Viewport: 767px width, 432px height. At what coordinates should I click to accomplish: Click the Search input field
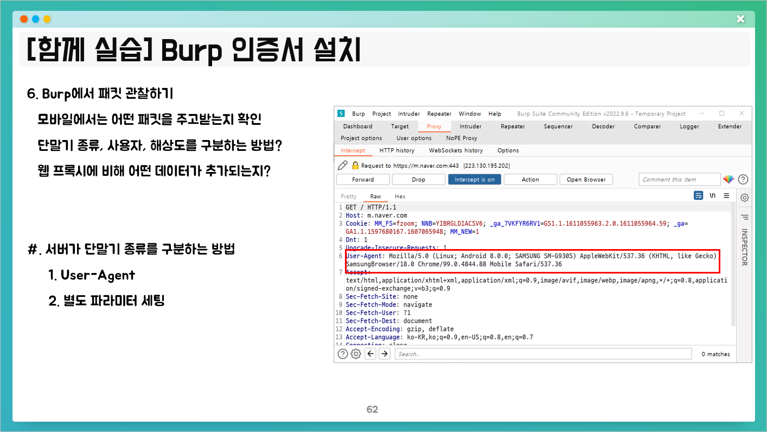[x=543, y=354]
